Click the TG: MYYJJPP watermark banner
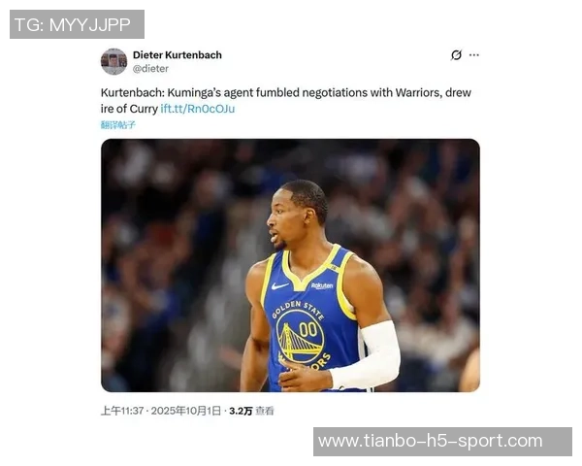 [77, 24]
